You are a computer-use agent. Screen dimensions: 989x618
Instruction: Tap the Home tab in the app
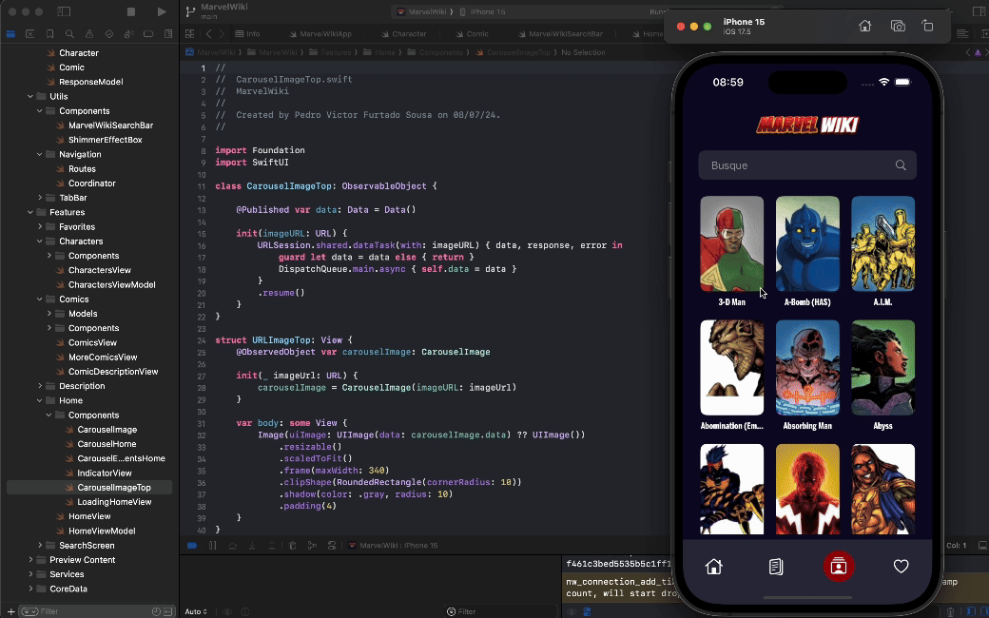[x=713, y=567]
